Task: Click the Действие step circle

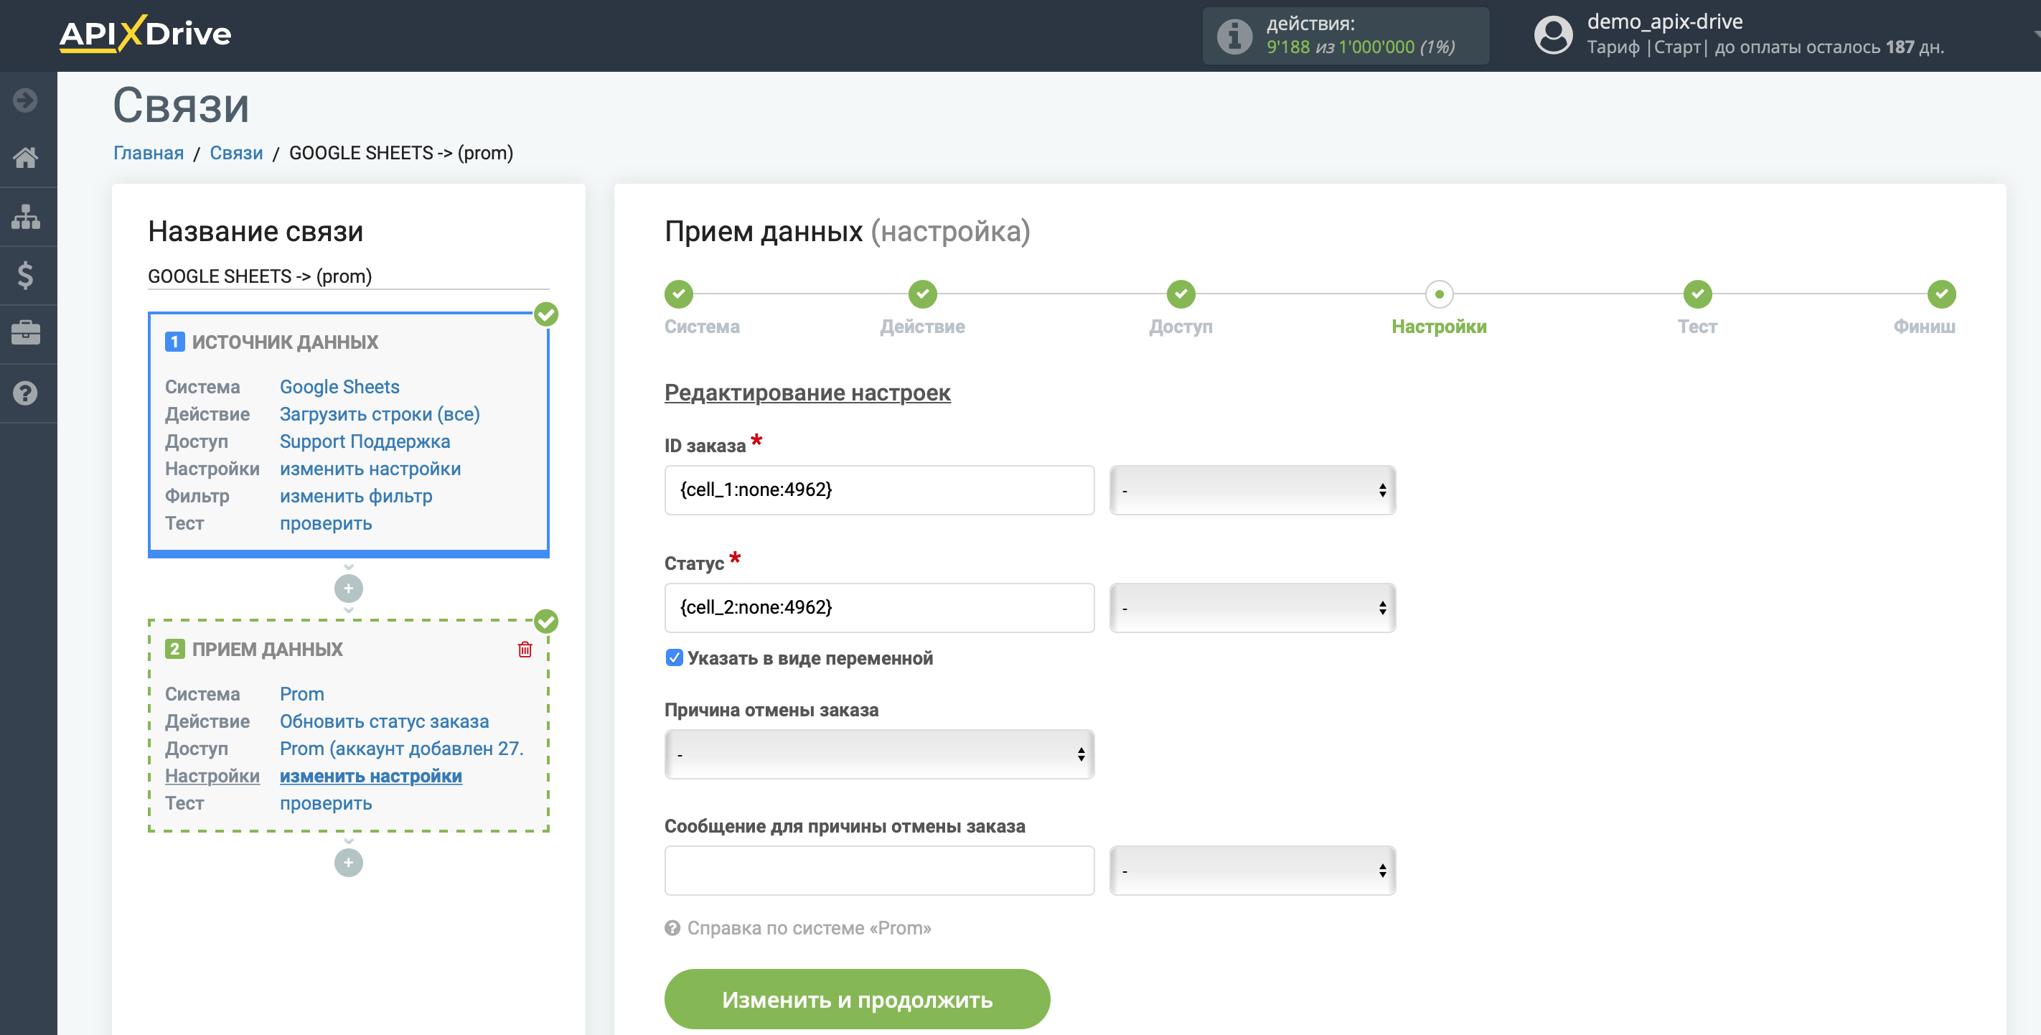Action: (x=922, y=294)
